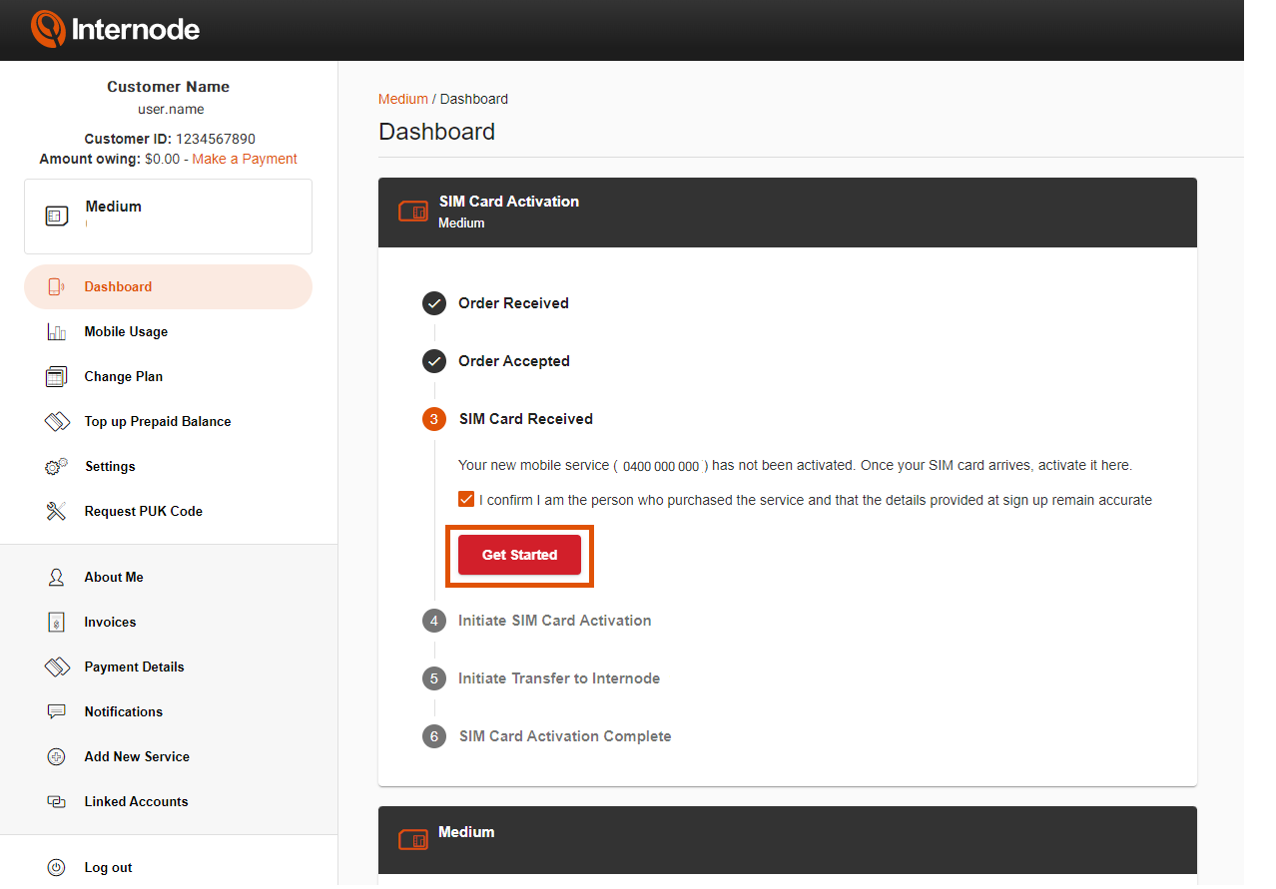1276x889 pixels.
Task: Click the step 4 grey circle marker
Action: (434, 621)
